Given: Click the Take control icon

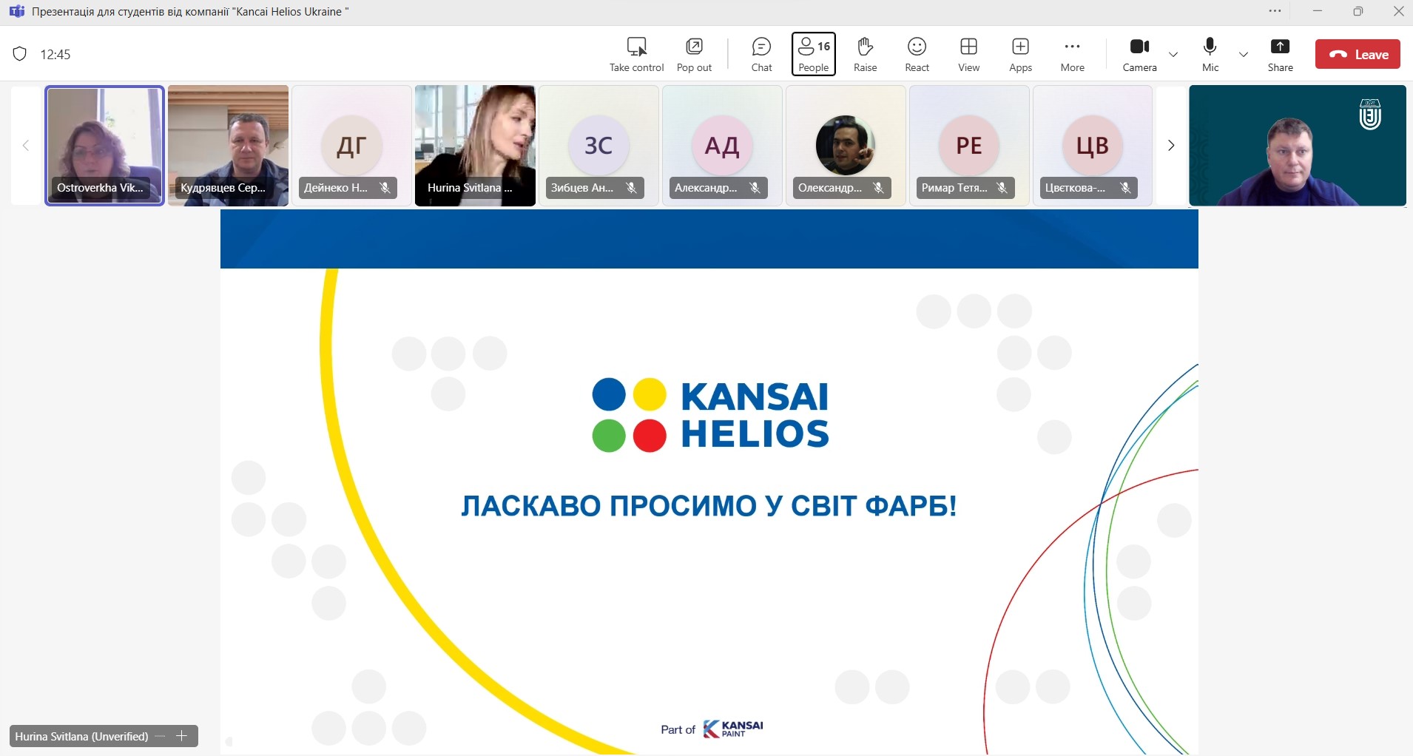Looking at the screenshot, I should click(636, 55).
